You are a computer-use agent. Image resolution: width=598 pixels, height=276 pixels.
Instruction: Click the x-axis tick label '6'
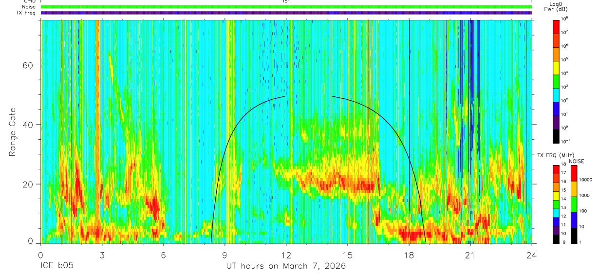(164, 255)
